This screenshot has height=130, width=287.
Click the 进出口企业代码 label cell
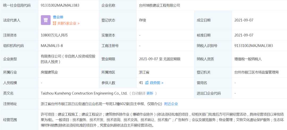pos(213,93)
